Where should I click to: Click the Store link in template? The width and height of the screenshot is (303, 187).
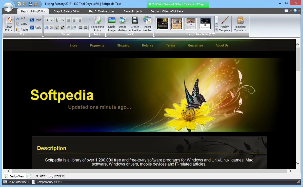click(x=73, y=45)
